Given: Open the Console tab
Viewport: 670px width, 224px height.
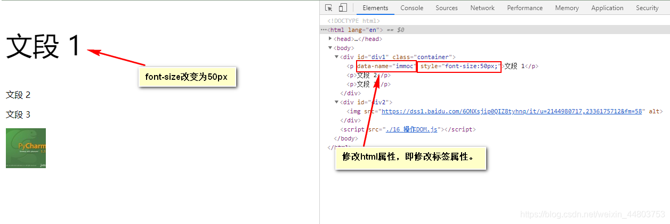Looking at the screenshot, I should [x=412, y=8].
